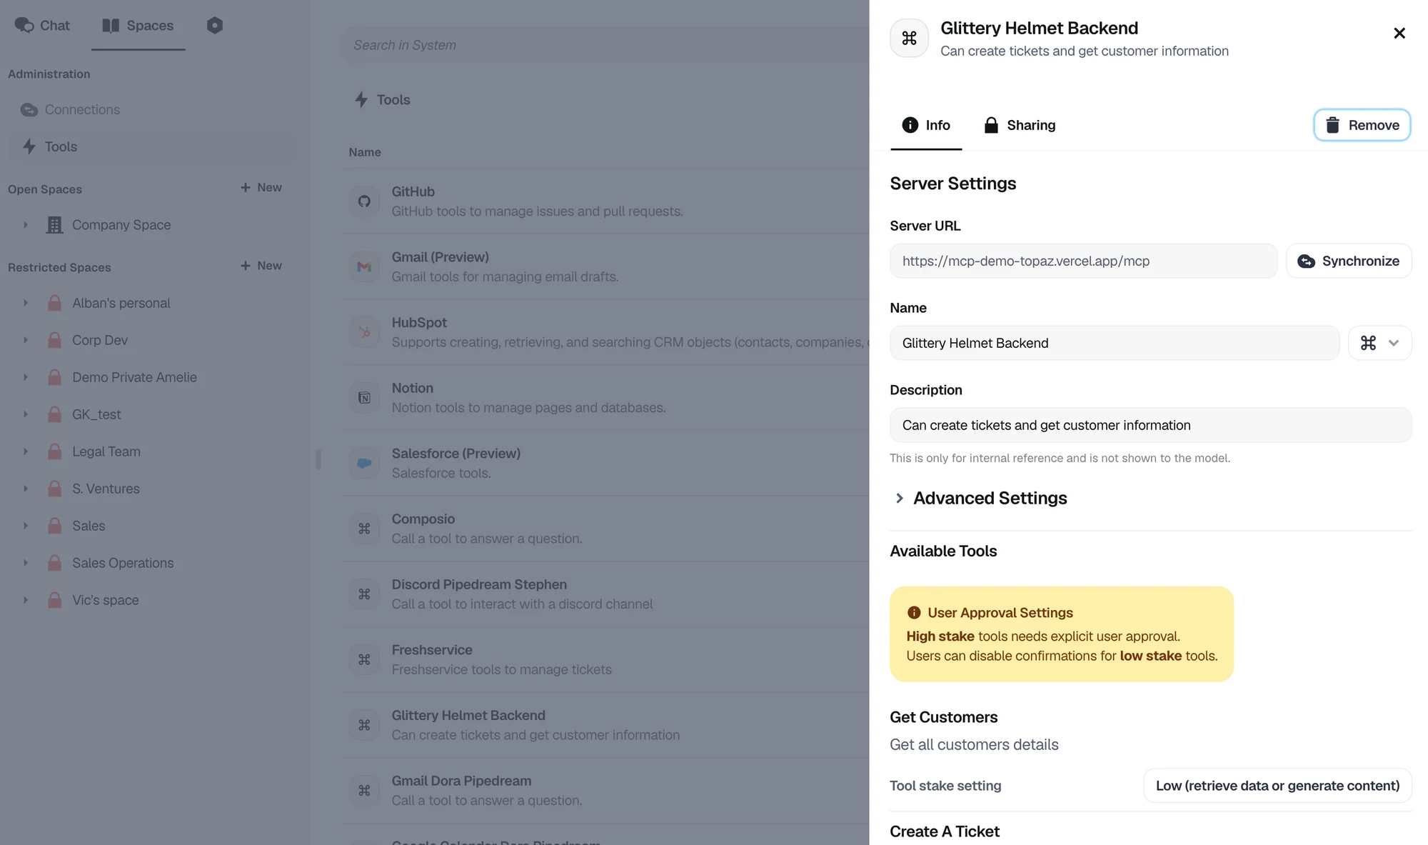
Task: Open the tool icon picker dropdown
Action: [x=1379, y=343]
